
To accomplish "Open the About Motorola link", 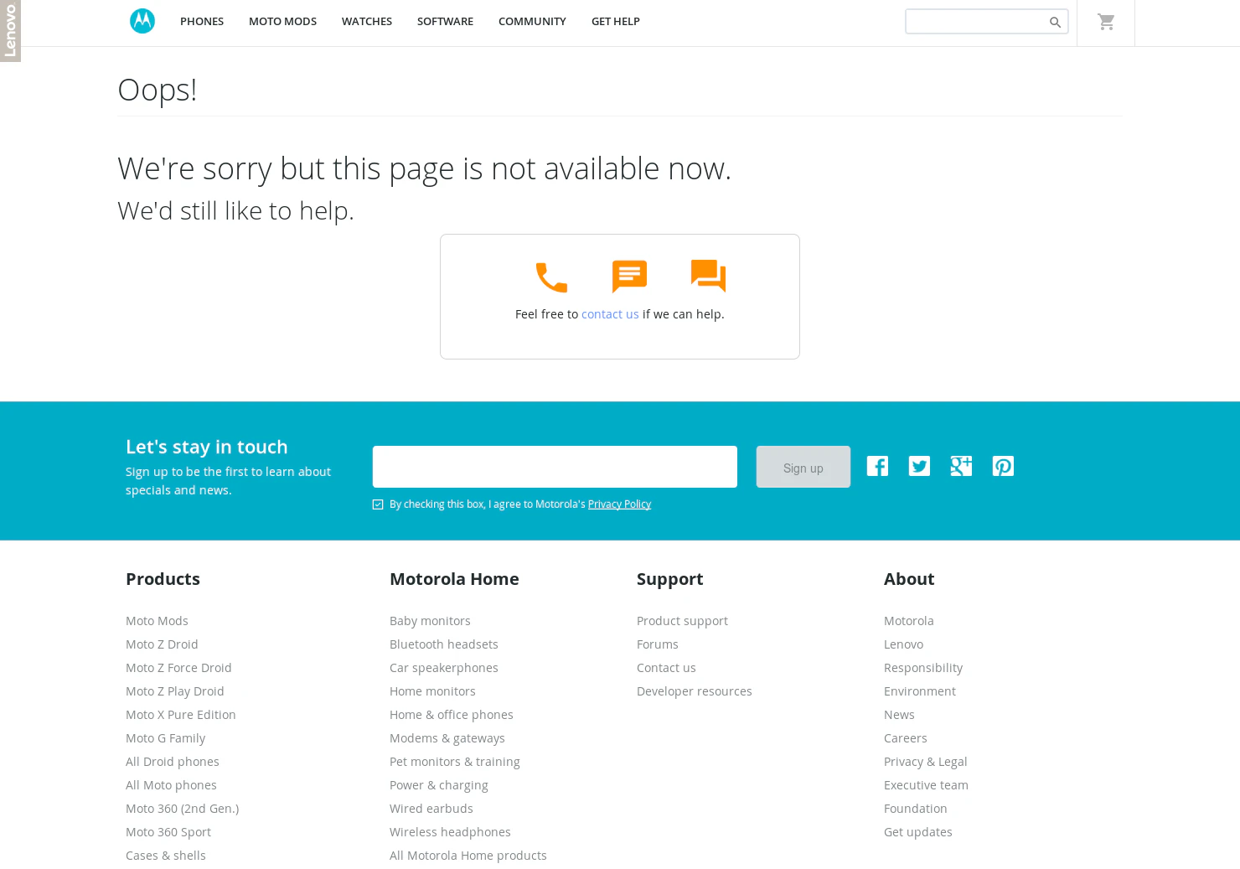I will point(909,621).
